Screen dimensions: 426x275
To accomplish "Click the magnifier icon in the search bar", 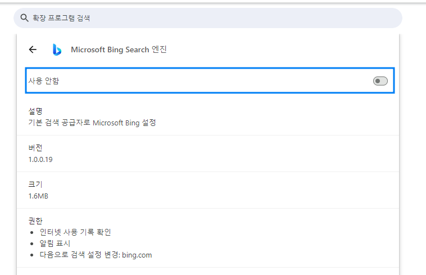I will [24, 18].
